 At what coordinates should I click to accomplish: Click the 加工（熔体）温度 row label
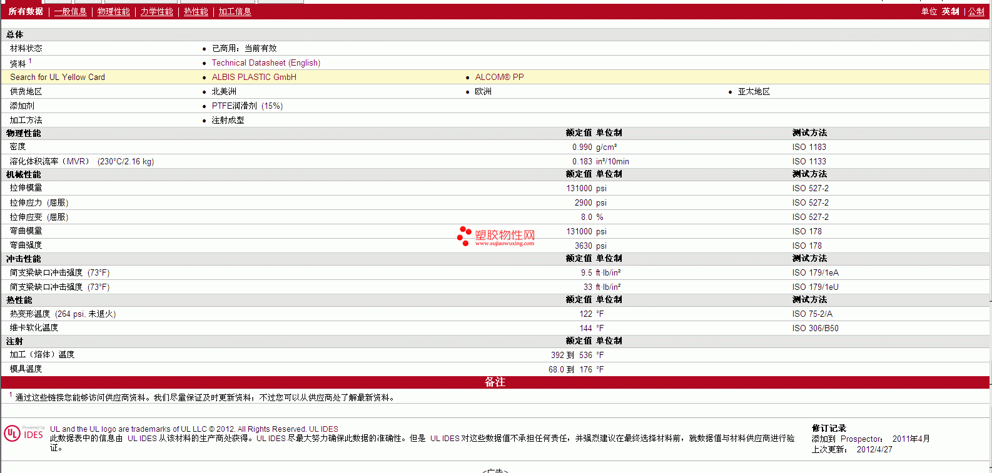tap(42, 355)
